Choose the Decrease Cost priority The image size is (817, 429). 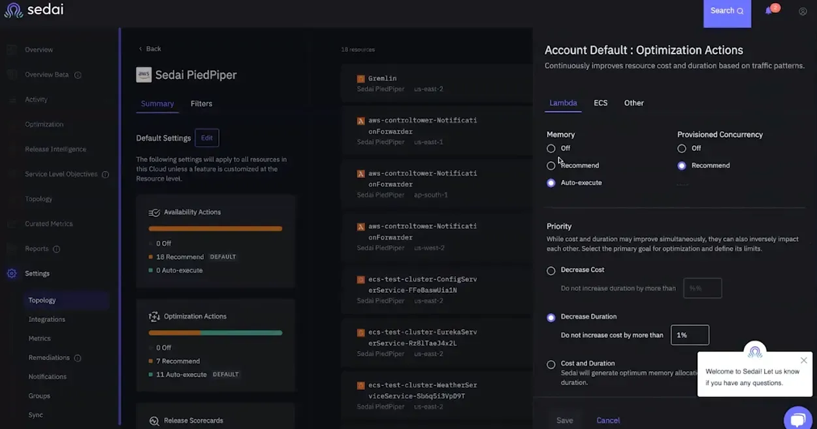(x=551, y=271)
